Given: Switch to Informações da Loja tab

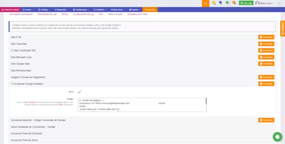Looking at the screenshot, I should [47, 14].
